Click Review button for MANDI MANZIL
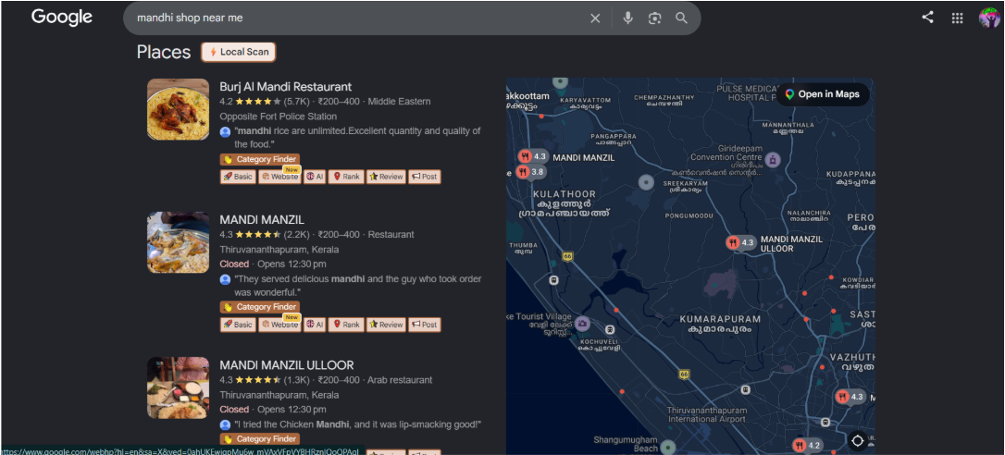The width and height of the screenshot is (1005, 455). 385,325
